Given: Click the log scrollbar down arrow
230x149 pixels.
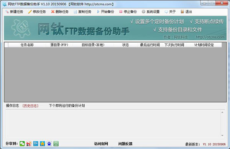Looking at the screenshot, I should click(x=222, y=135).
